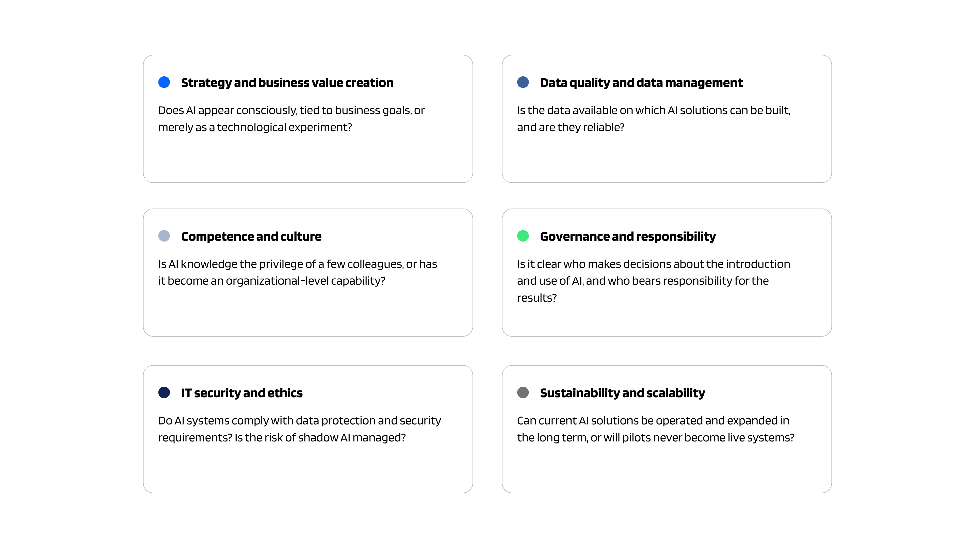Select the 'Data quality and data management' title
Screen dimensions: 975x548
point(641,83)
